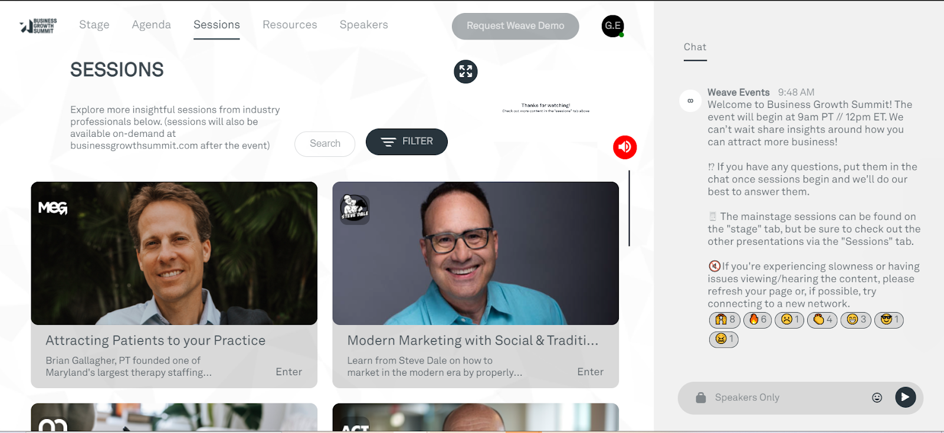Click the sunglasses emoji reaction
944x433 pixels.
coord(889,320)
